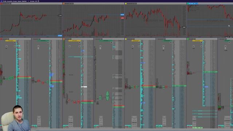Toggle the round centering icon in the third order book
Screen dimensions: 233x131
(x=79, y=42)
